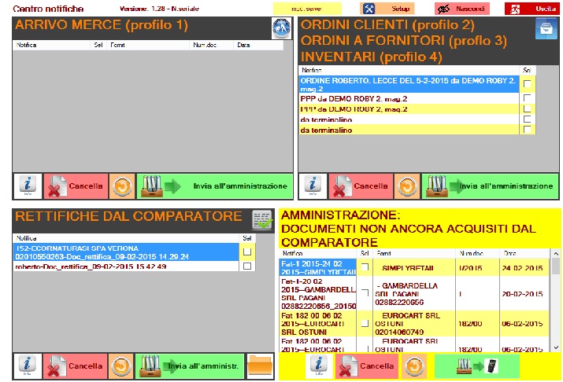Click refresh icon in Amministrazione panel
This screenshot has height=382, width=563.
click(414, 366)
